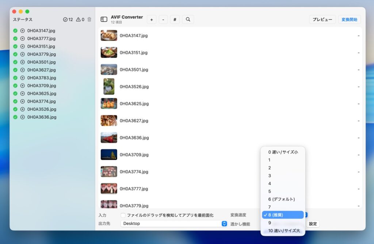This screenshot has height=244, width=374.
Task: Click the plus add files button
Action: pyautogui.click(x=152, y=19)
